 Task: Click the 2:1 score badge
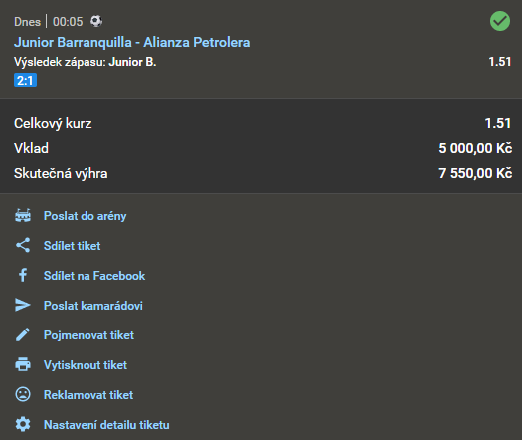[25, 80]
